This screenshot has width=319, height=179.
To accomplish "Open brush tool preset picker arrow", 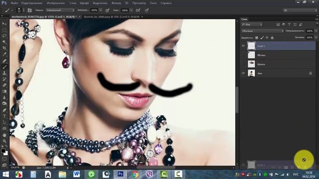I will click(x=12, y=10).
